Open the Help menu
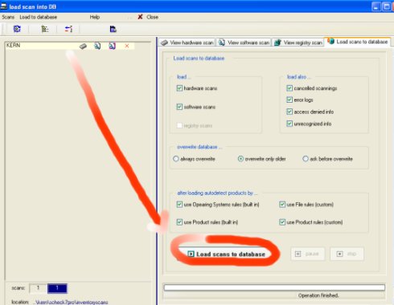 pos(95,17)
